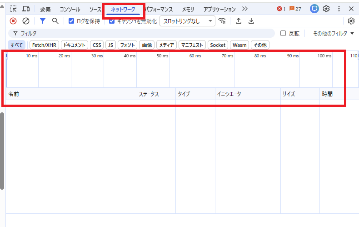Toggle キャッシュを無効化 checkbox
The height and width of the screenshot is (227, 359).
point(112,21)
